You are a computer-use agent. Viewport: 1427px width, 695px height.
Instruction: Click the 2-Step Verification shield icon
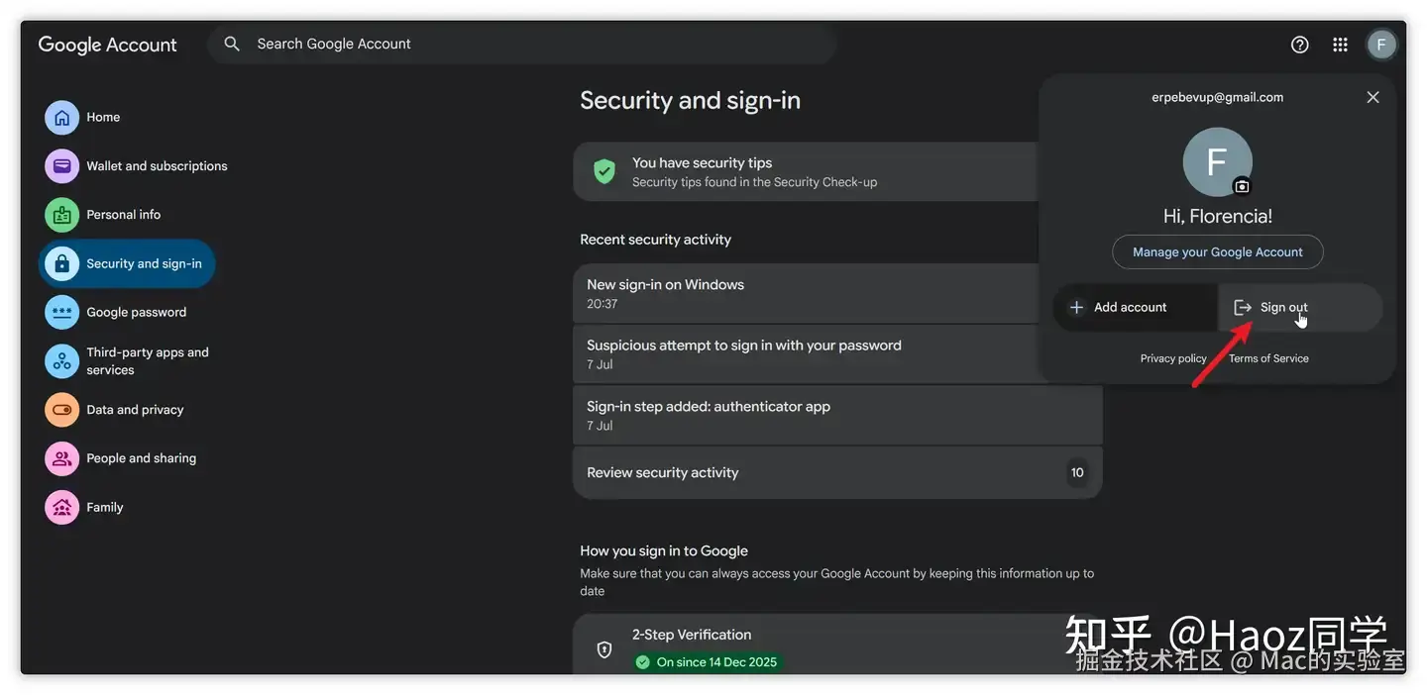click(604, 649)
